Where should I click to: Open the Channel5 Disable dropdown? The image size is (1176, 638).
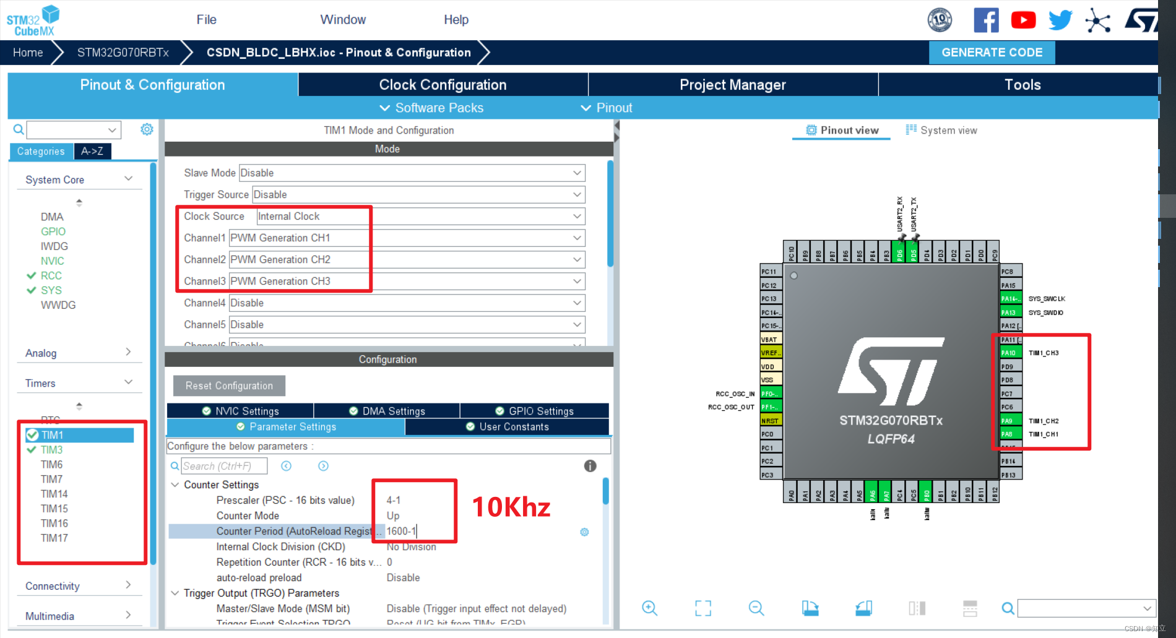[407, 324]
